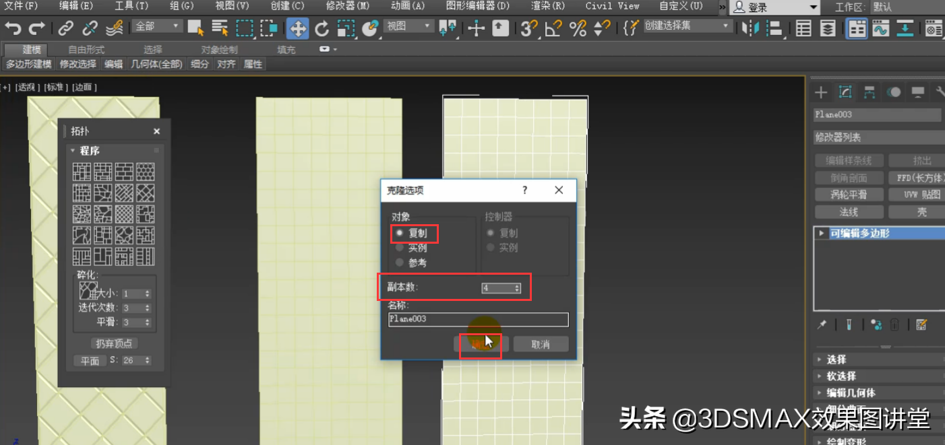Select the Link tool icon
The image size is (945, 445).
click(x=65, y=28)
